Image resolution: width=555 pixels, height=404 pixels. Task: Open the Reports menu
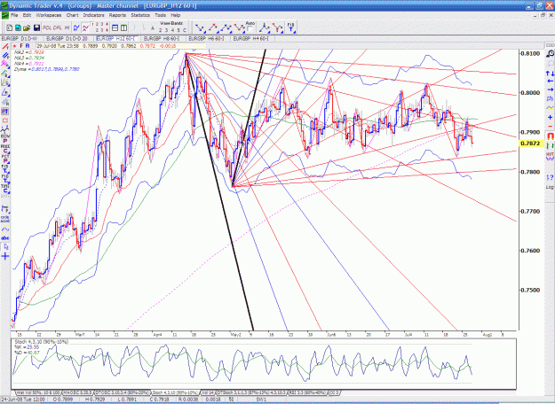[117, 15]
